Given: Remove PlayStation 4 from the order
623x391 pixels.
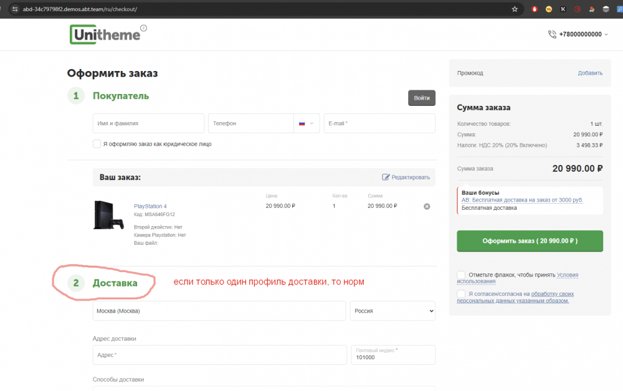Looking at the screenshot, I should click(427, 206).
